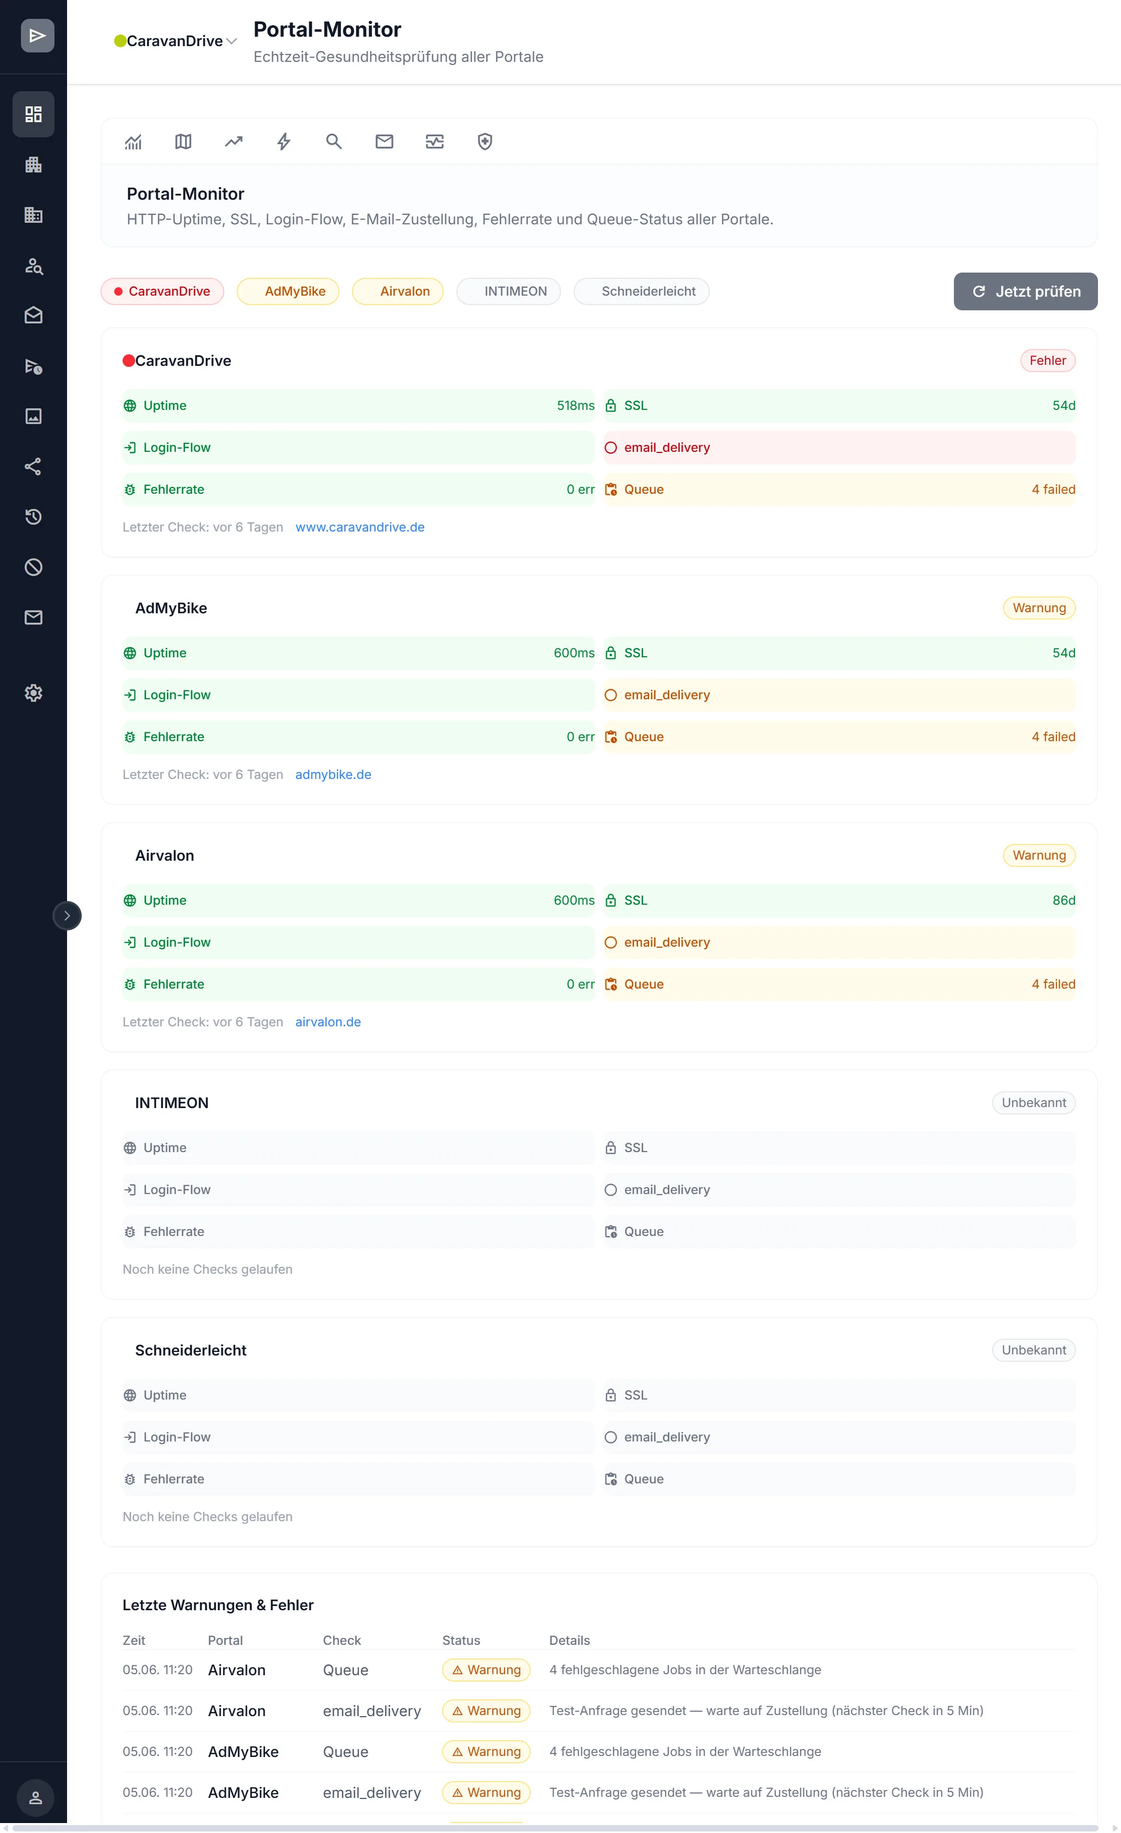Filter by the AdMyBike chip

point(288,291)
